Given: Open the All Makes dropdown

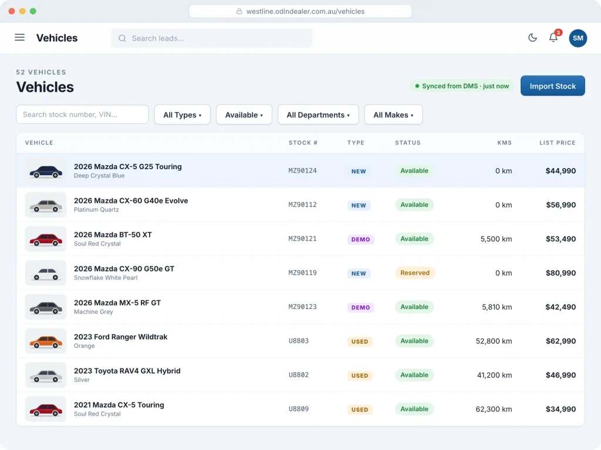Looking at the screenshot, I should 393,115.
